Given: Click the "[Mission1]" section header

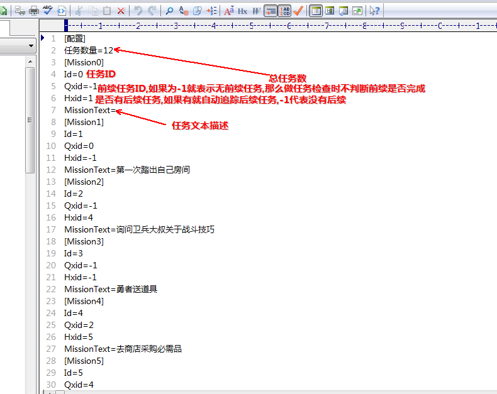Looking at the screenshot, I should (x=84, y=123).
